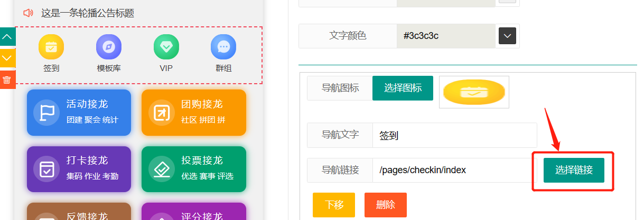Click the 导航图标 label
Screen dimensions: 644x220
tap(340, 88)
